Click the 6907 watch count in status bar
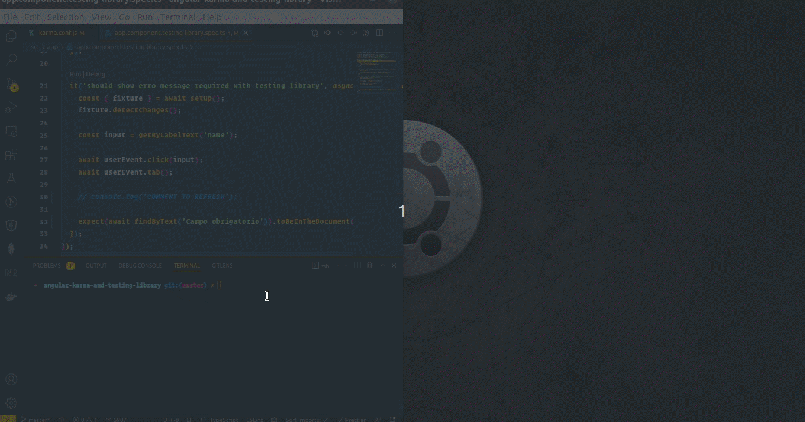 (x=117, y=420)
